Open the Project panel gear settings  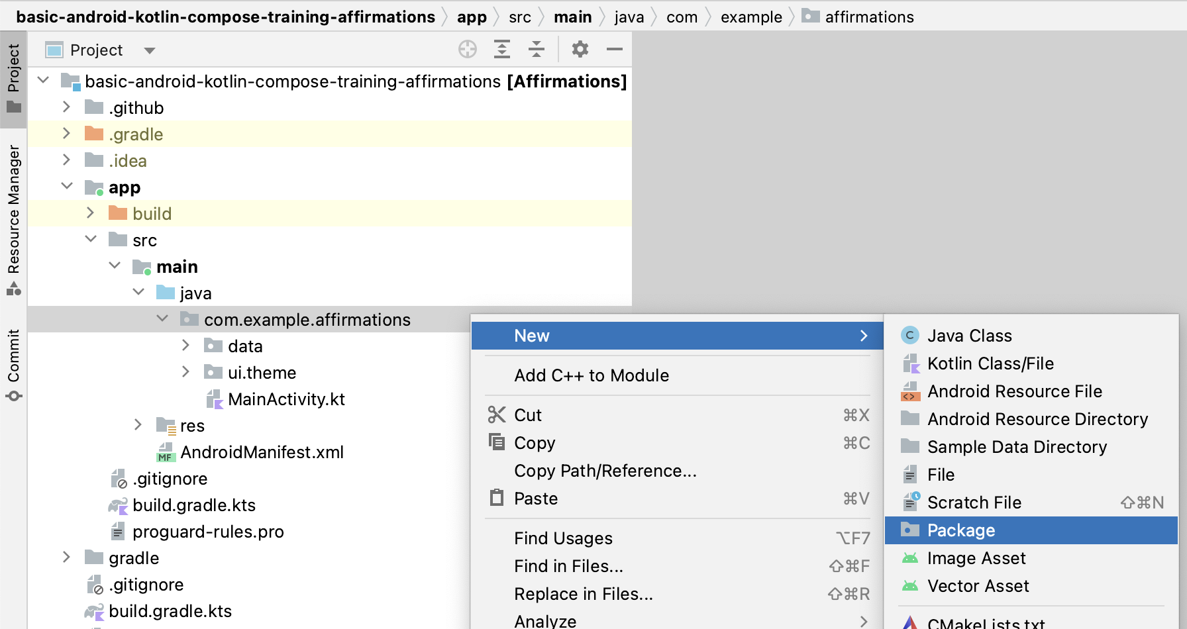coord(580,50)
